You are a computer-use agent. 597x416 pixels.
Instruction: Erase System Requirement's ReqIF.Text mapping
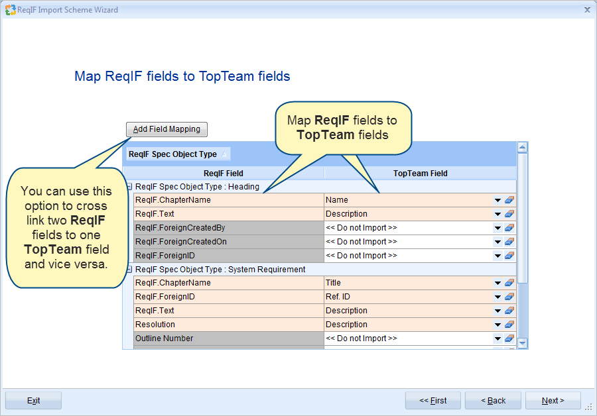coord(509,311)
